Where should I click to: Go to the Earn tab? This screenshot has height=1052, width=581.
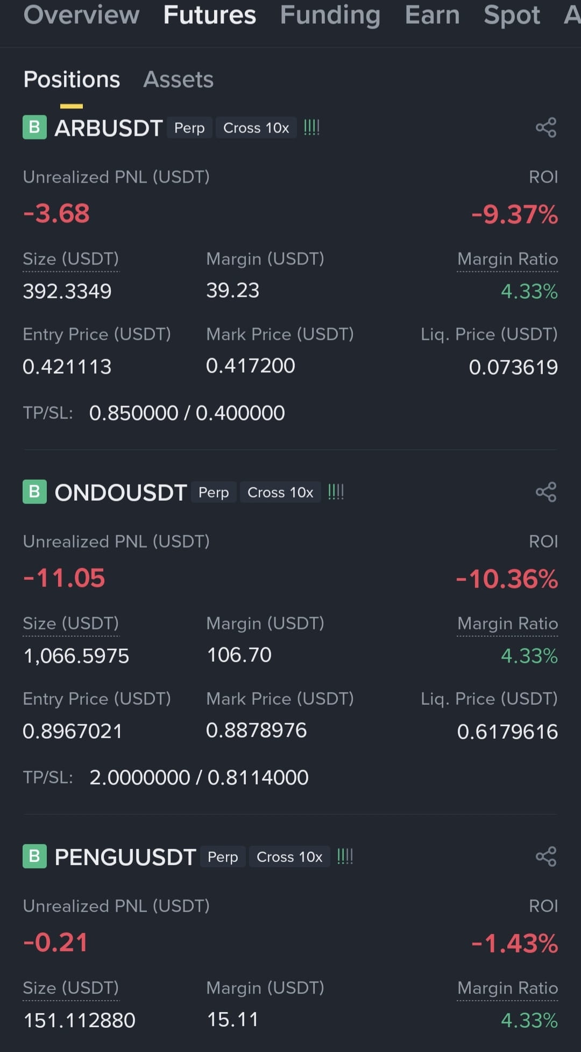pyautogui.click(x=432, y=15)
